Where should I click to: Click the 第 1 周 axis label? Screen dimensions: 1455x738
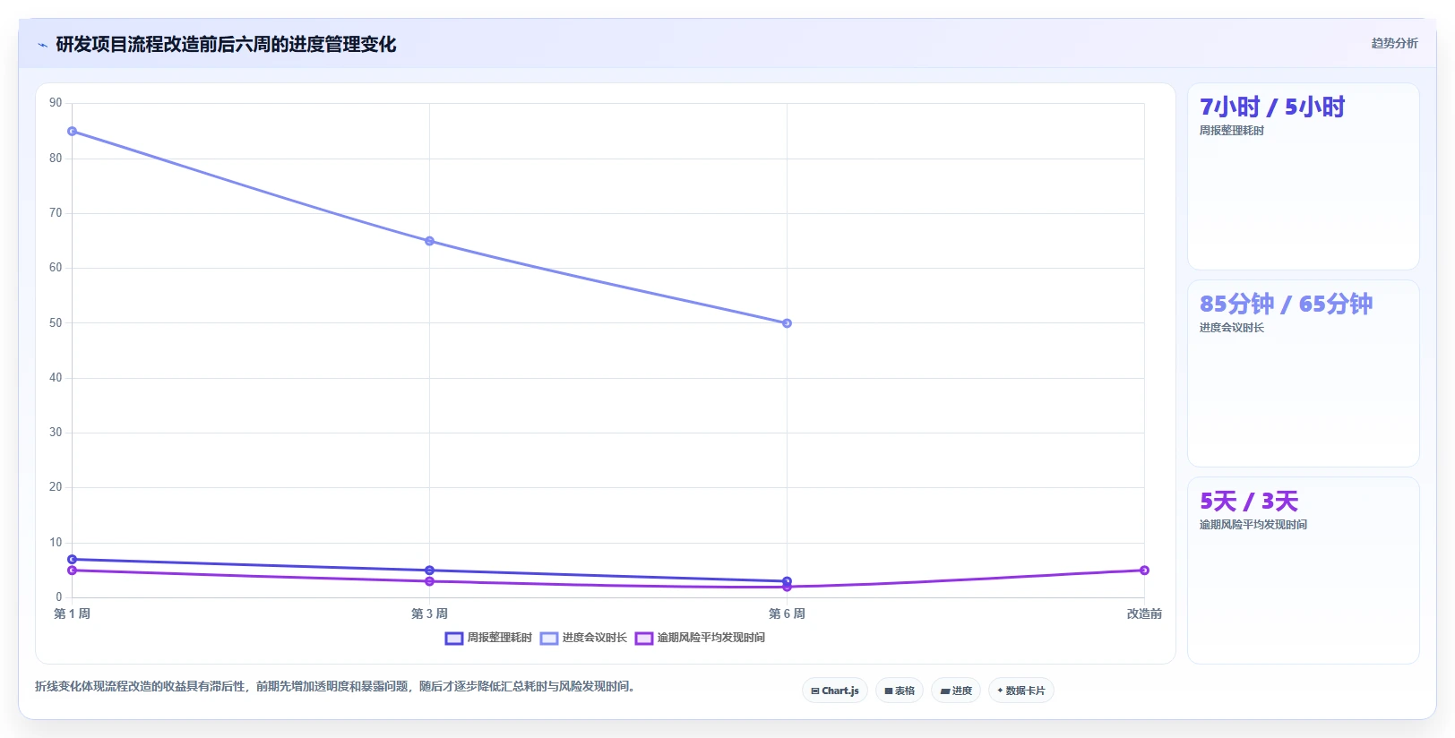[x=73, y=614]
